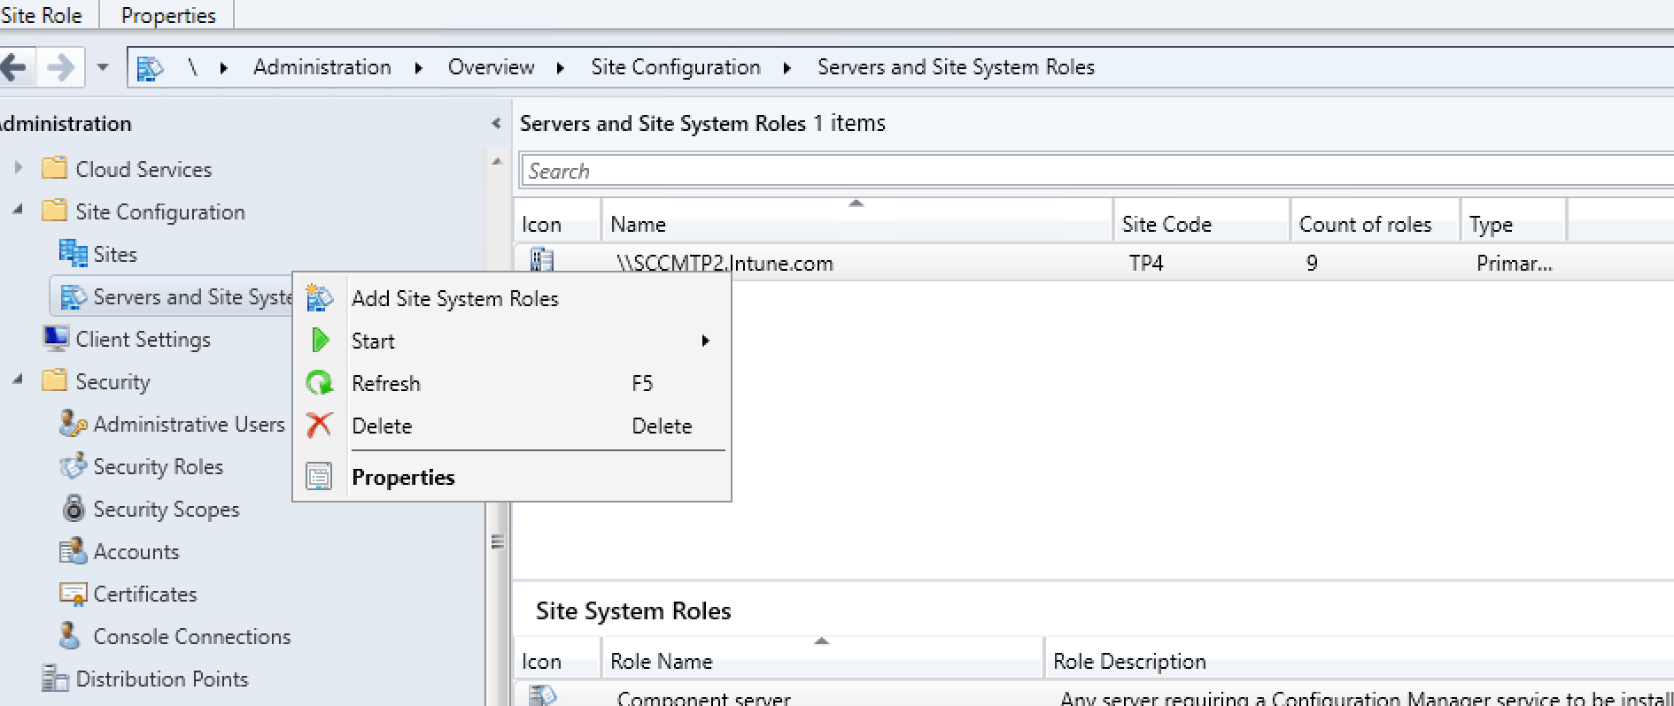Open Security Roles in the tree

coord(159,467)
